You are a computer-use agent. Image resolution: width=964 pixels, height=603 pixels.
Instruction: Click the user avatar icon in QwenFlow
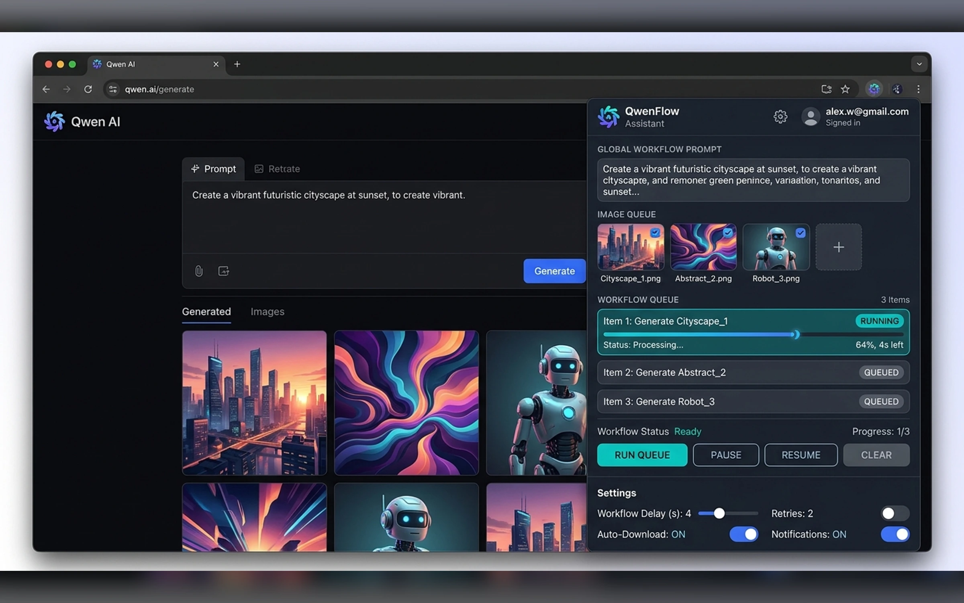coord(811,117)
